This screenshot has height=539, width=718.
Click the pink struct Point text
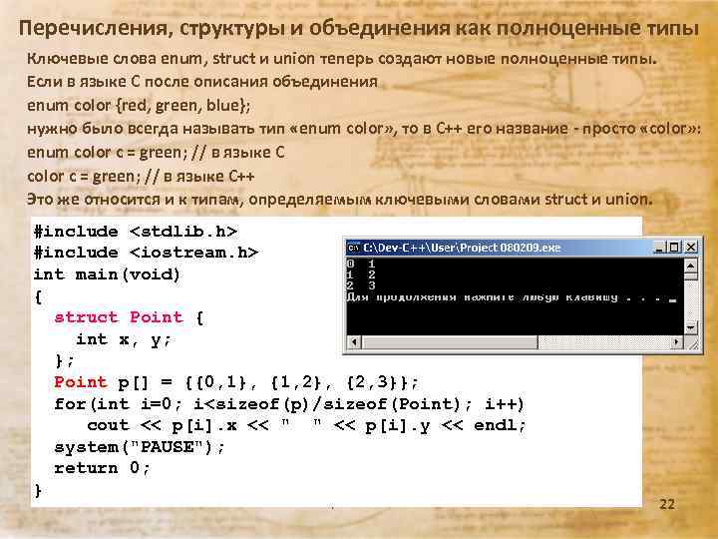[119, 317]
